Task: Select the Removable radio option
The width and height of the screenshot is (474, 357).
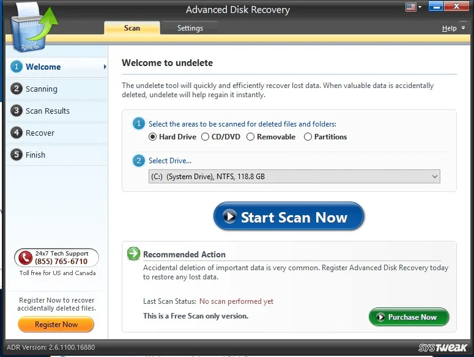Action: [250, 137]
